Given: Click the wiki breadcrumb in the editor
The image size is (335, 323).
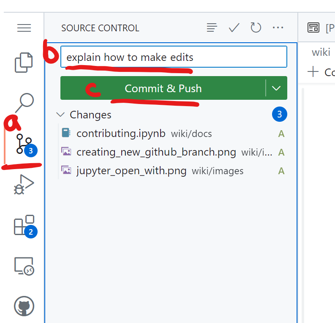Looking at the screenshot, I should [x=321, y=52].
